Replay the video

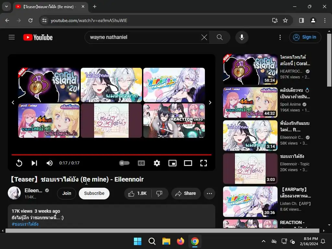19,163
